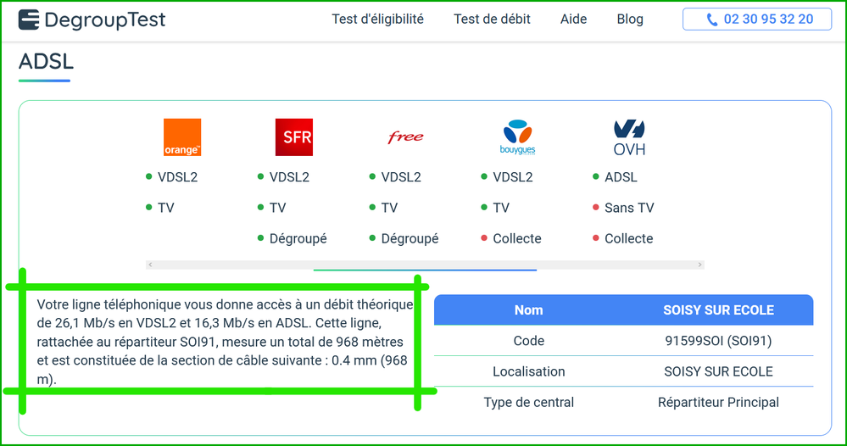
Task: Click the phone icon beside the number
Action: point(712,20)
